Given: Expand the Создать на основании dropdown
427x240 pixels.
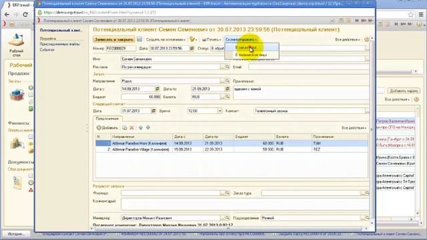Looking at the screenshot, I should (x=165, y=39).
